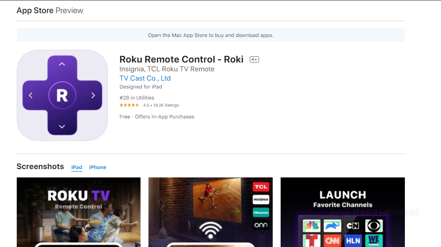Click the WE tv channel icon
This screenshot has width=441, height=247.
click(x=374, y=240)
